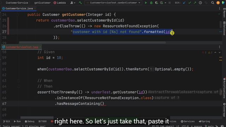Push commits with Git arrow icon

tap(195, 3)
